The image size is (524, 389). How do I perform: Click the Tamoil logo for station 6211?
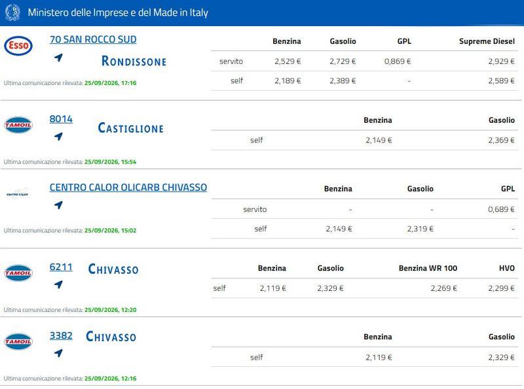pos(18,273)
